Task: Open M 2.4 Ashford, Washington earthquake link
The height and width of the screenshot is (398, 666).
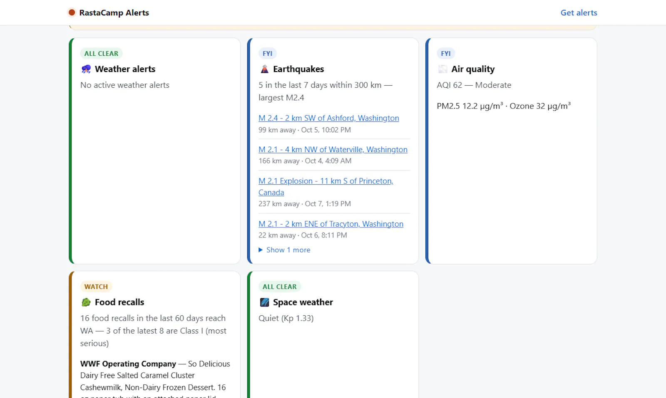Action: pos(328,118)
